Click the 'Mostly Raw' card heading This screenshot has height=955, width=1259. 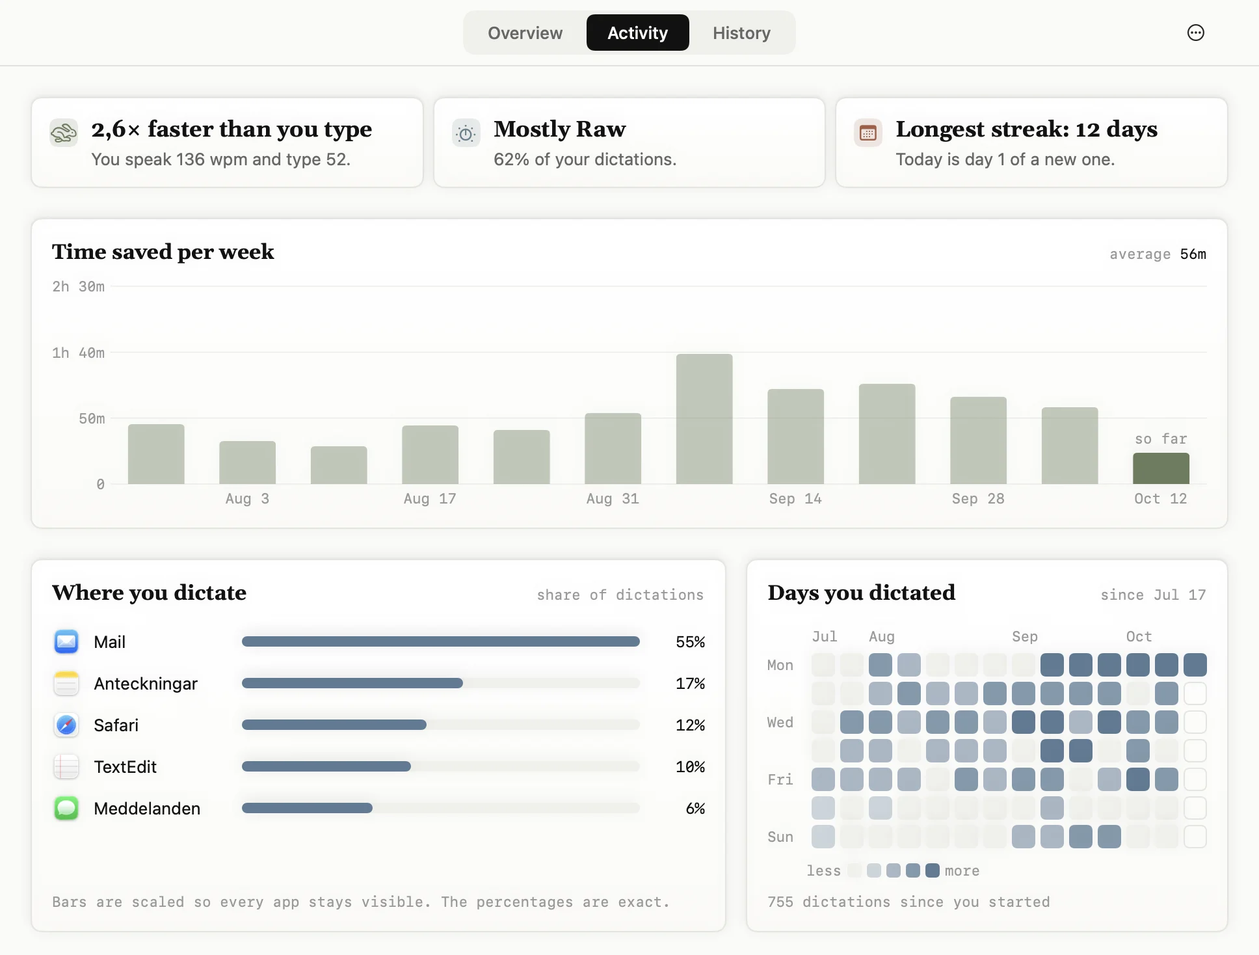click(x=560, y=129)
